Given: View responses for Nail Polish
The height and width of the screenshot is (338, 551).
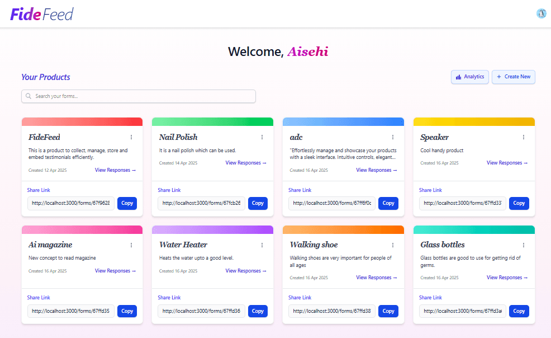Looking at the screenshot, I should tap(246, 162).
